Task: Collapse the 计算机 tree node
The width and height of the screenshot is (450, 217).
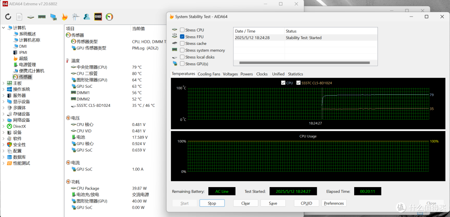Action: [3, 28]
